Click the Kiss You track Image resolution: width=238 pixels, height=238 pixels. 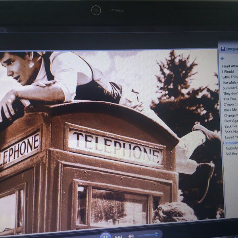coord(229,99)
